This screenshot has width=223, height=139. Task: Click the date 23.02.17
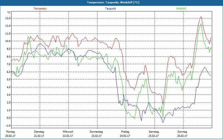coord(96,136)
